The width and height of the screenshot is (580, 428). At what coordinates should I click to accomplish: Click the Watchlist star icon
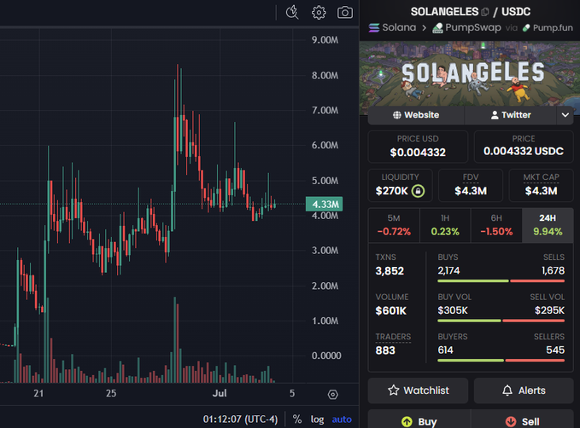click(394, 390)
